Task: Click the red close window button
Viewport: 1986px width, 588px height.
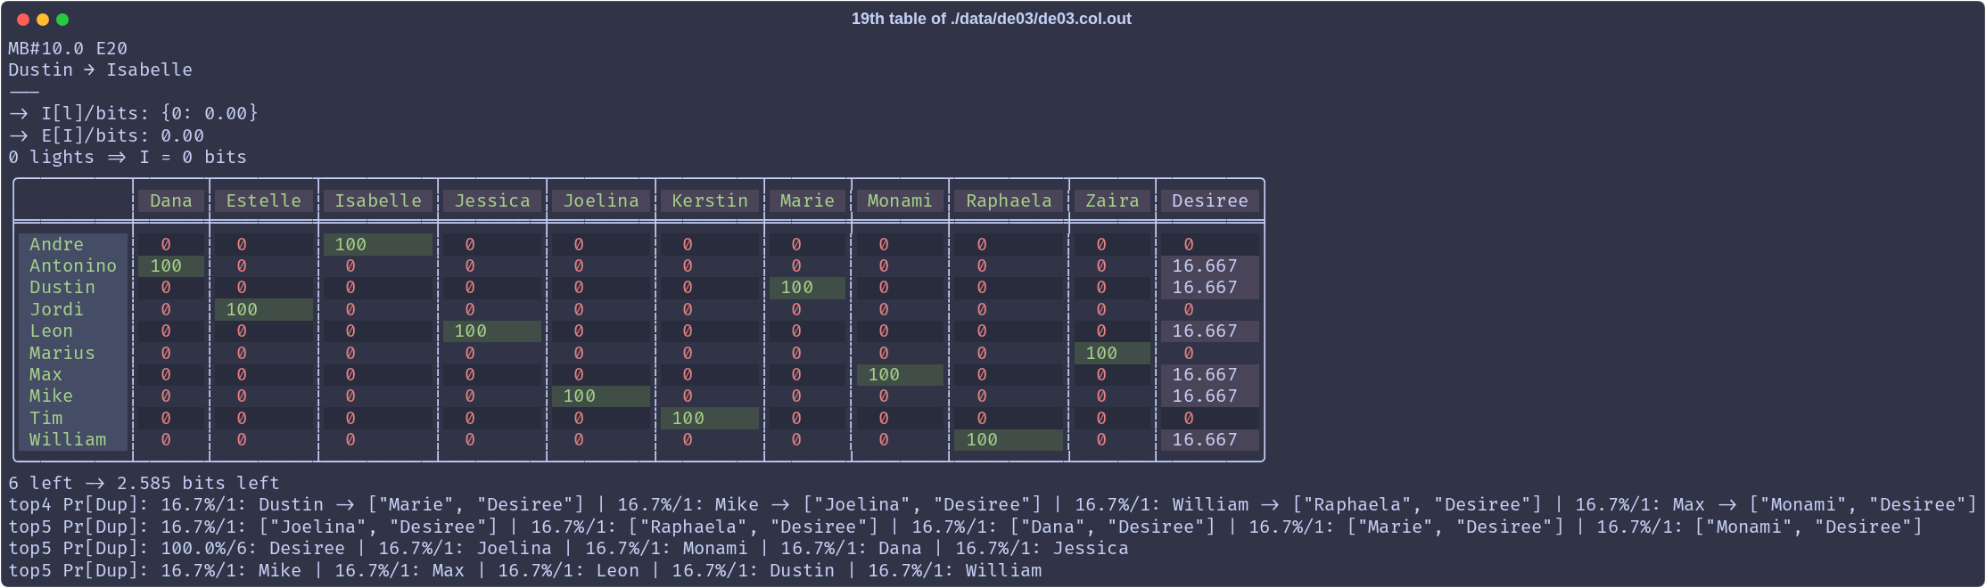Action: pos(23,20)
